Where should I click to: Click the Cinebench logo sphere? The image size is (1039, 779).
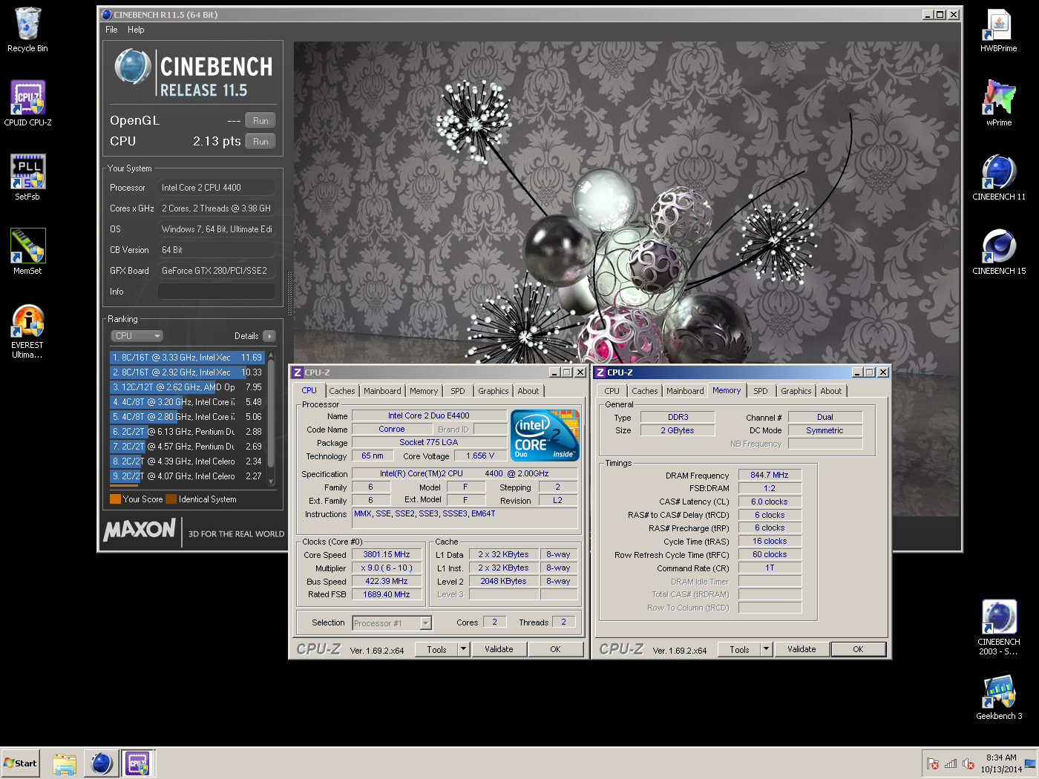coord(134,68)
